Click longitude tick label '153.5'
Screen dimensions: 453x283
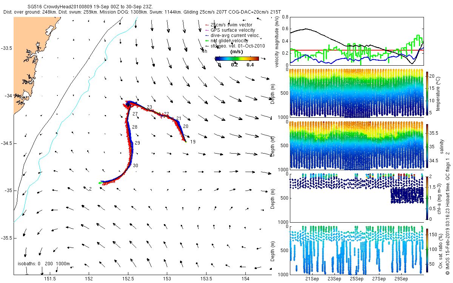(x=206, y=279)
